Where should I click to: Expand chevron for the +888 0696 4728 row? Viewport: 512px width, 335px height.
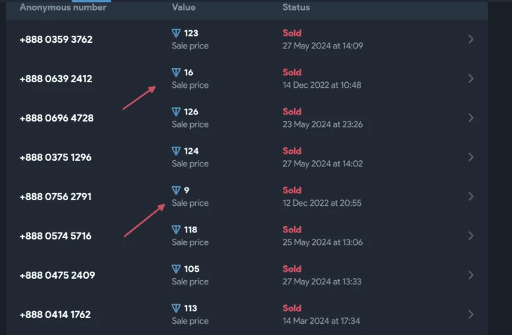coord(471,118)
